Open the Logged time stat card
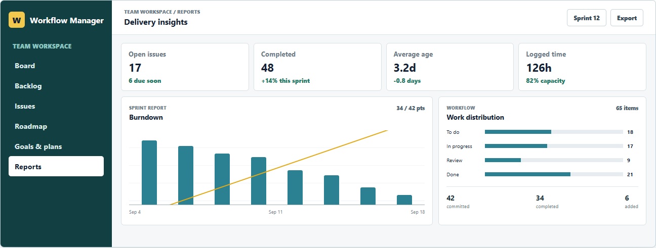The height and width of the screenshot is (248, 656). pos(582,67)
